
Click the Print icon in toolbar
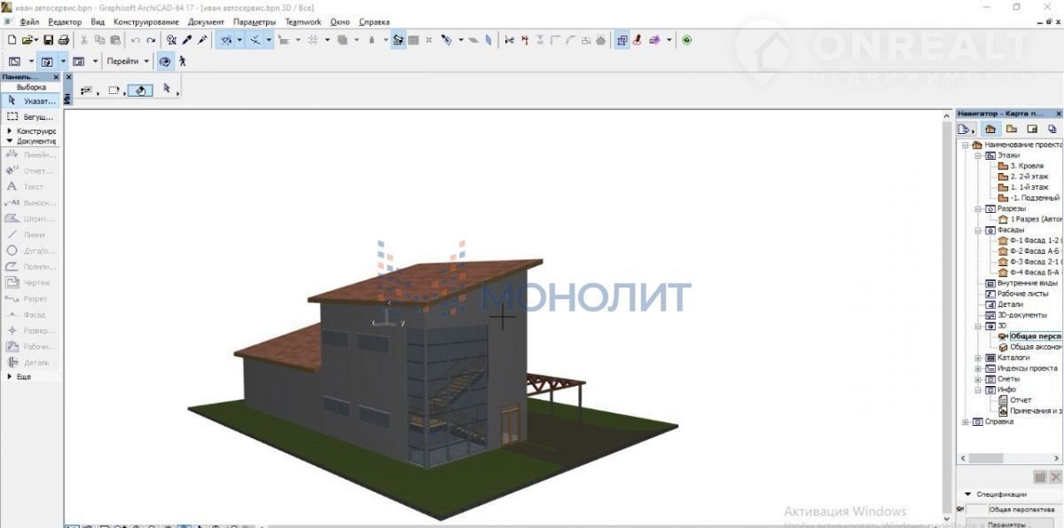(63, 40)
